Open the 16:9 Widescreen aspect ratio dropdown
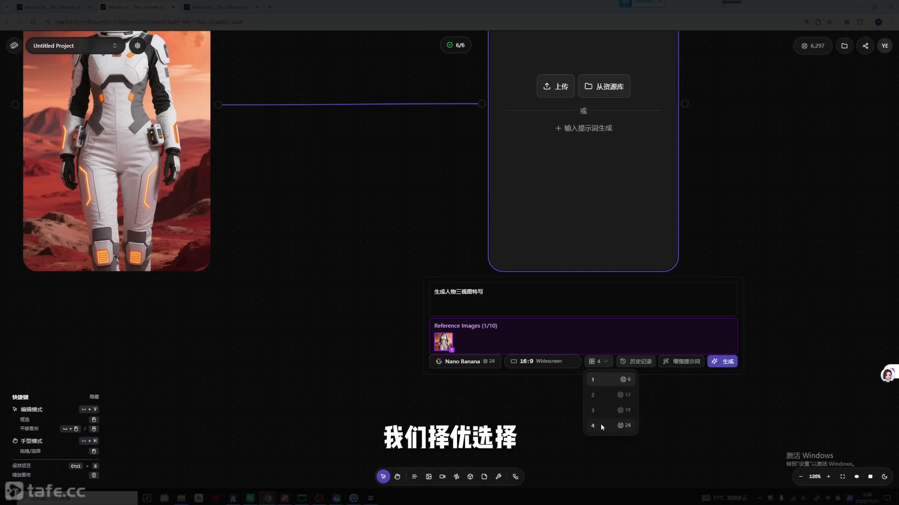This screenshot has width=899, height=505. point(542,361)
